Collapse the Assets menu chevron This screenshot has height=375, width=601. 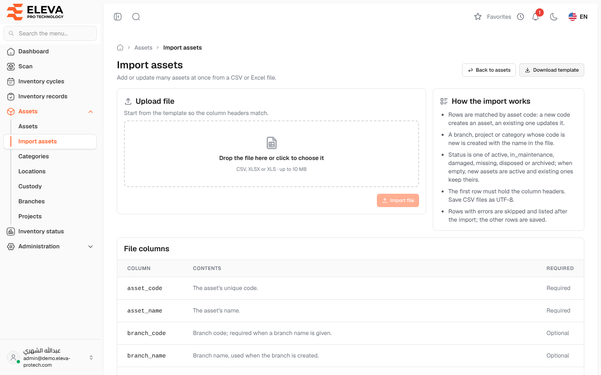pos(91,111)
